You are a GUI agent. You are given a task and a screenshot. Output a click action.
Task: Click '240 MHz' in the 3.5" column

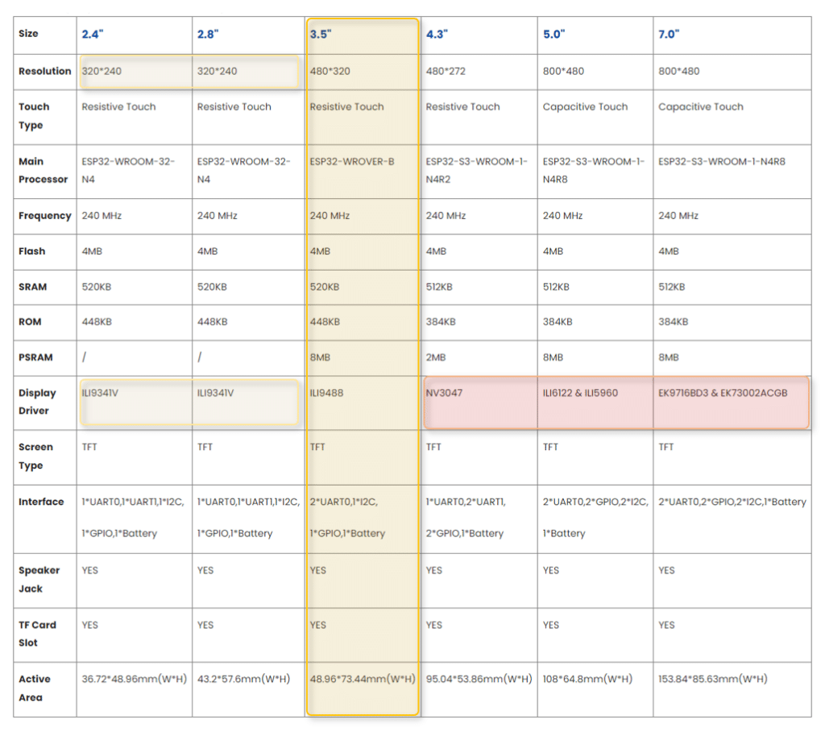point(330,216)
